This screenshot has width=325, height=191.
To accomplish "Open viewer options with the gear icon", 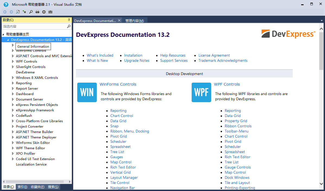I will [x=44, y=12].
